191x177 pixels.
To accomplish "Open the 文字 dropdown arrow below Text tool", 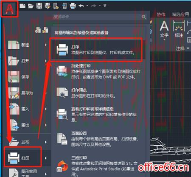I will pos(164,40).
